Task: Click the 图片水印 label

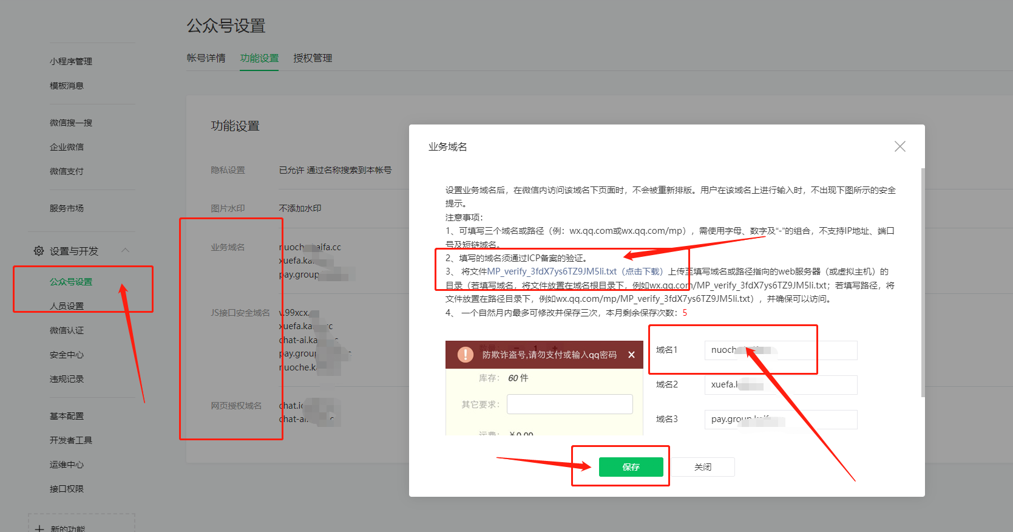Action: pyautogui.click(x=228, y=208)
